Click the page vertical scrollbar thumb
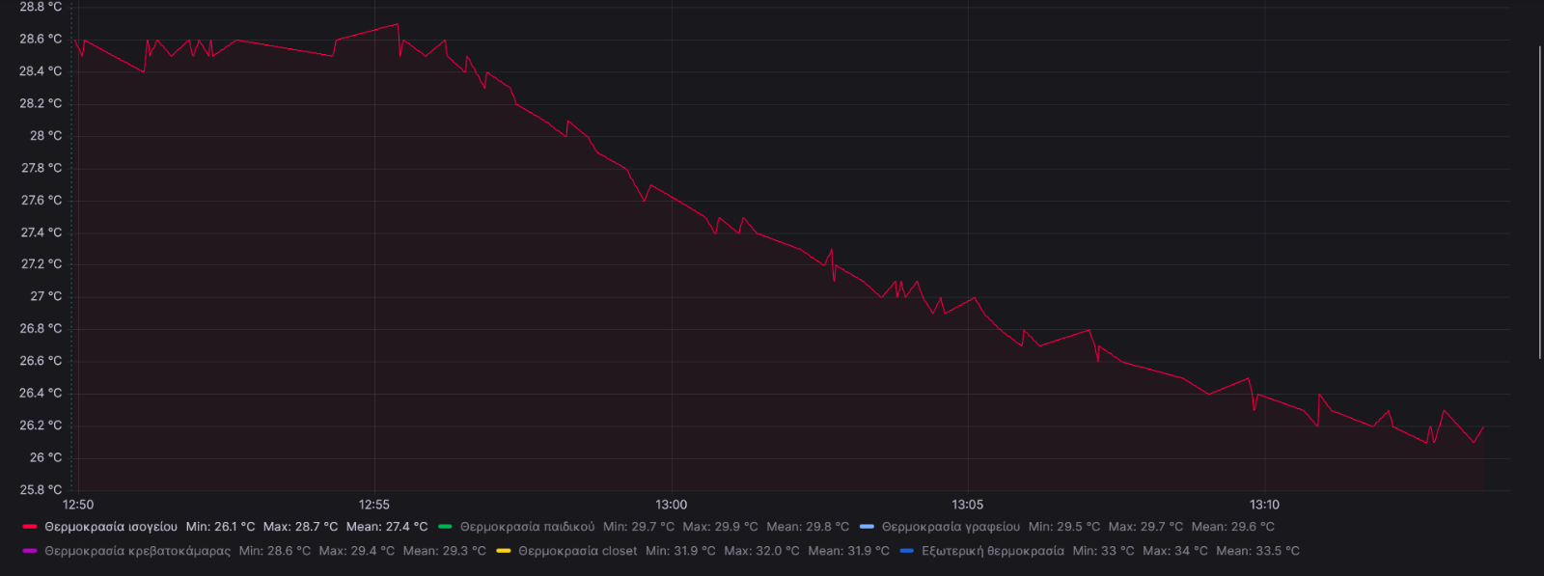This screenshot has height=576, width=1544. (x=1540, y=202)
